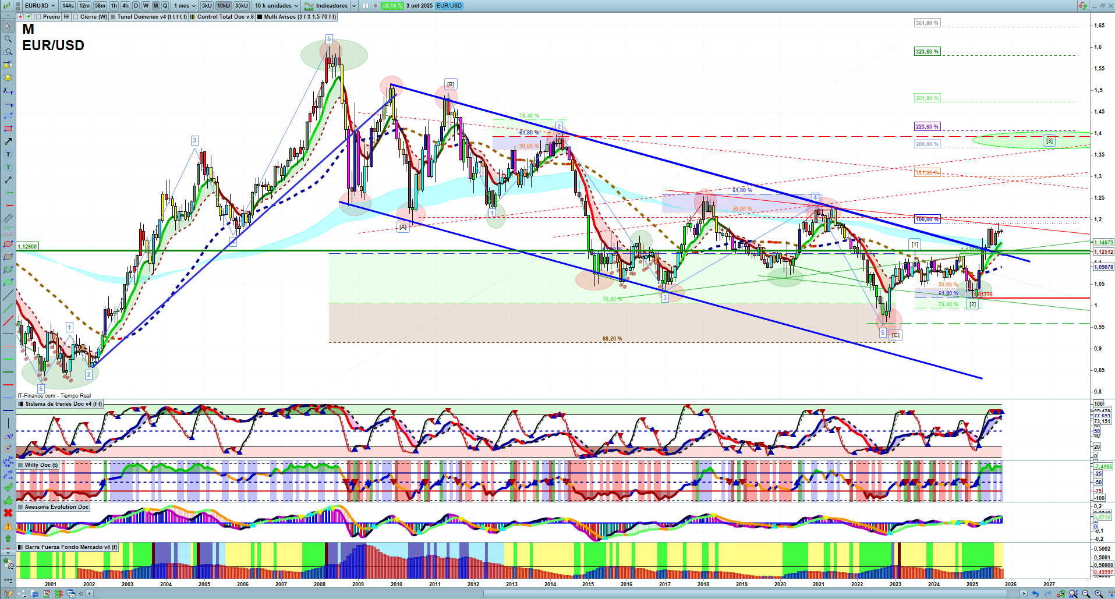1115x599 pixels.
Task: Click the horizontal time scrollbar at the bottom
Action: [556, 594]
